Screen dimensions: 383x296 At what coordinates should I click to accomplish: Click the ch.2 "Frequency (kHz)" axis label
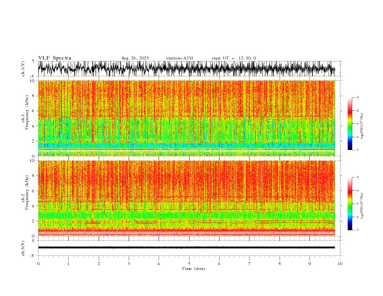point(27,192)
